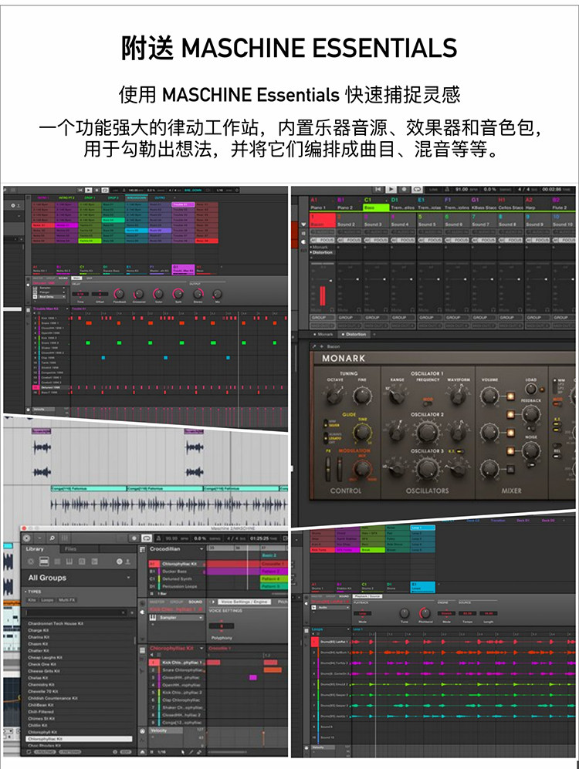579x769 pixels.
Task: Click the Monark Load knob
Action: click(531, 390)
